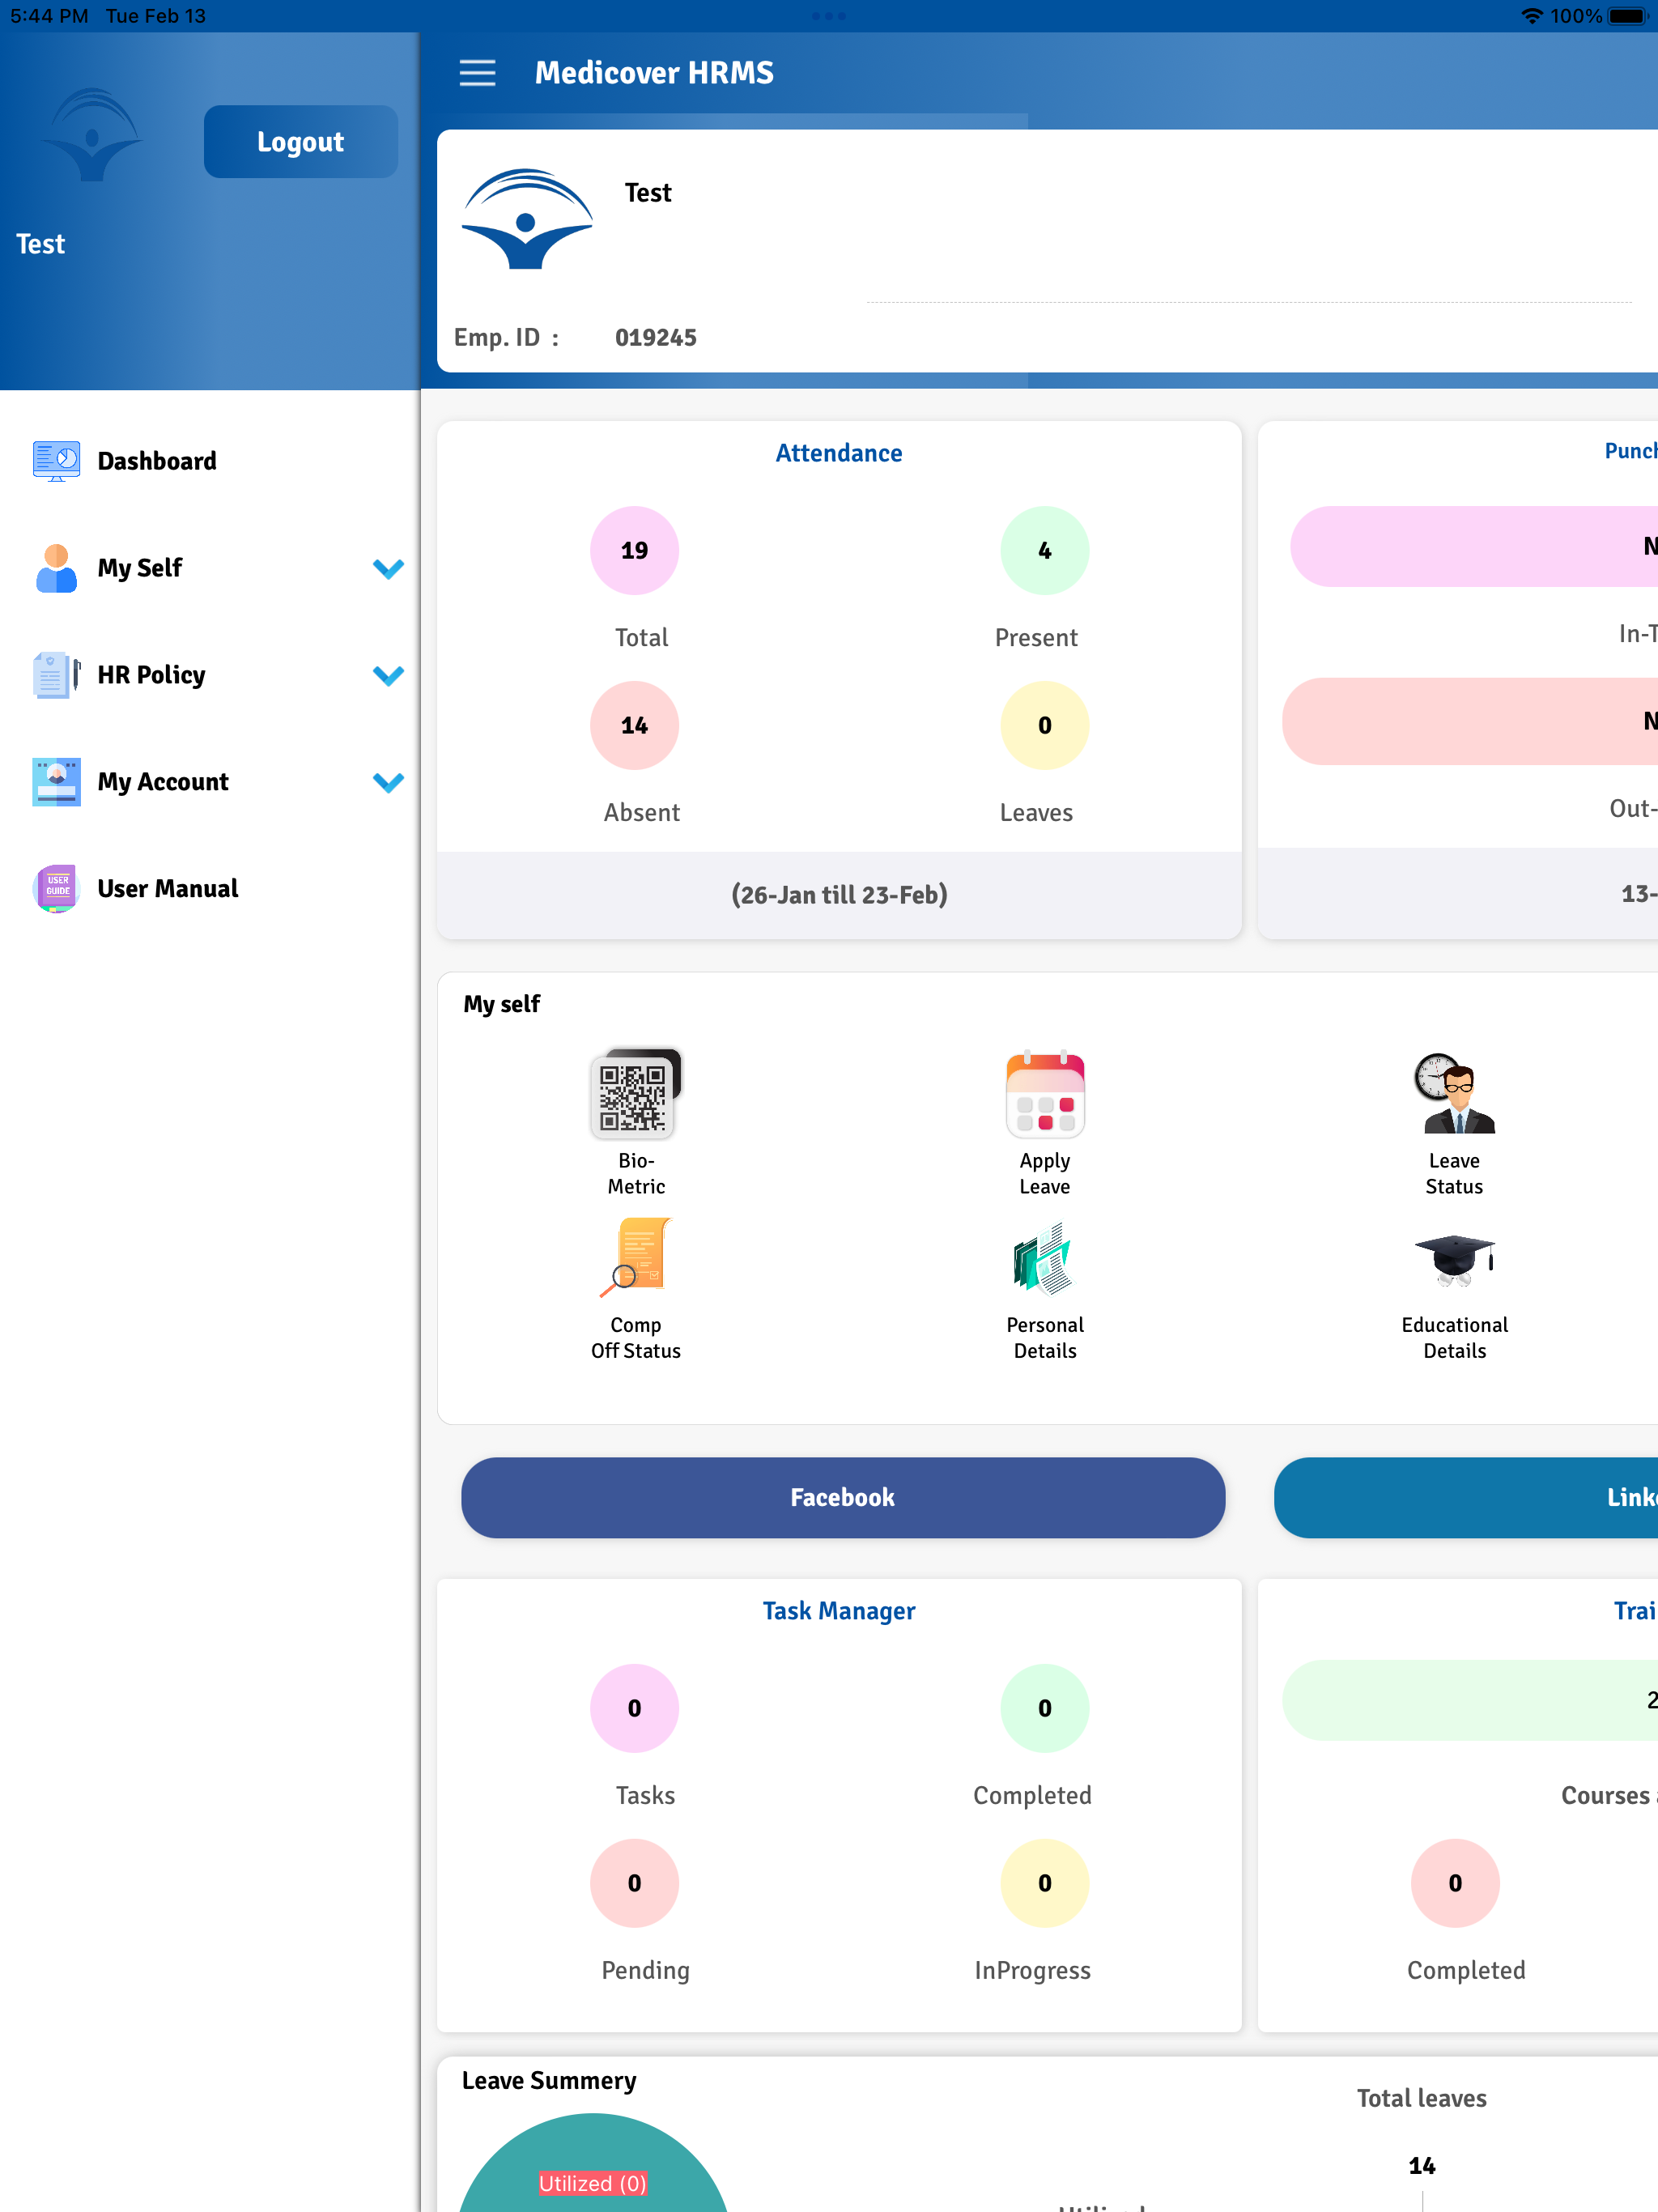
Task: Tap the Total attendance count 19
Action: [x=634, y=550]
